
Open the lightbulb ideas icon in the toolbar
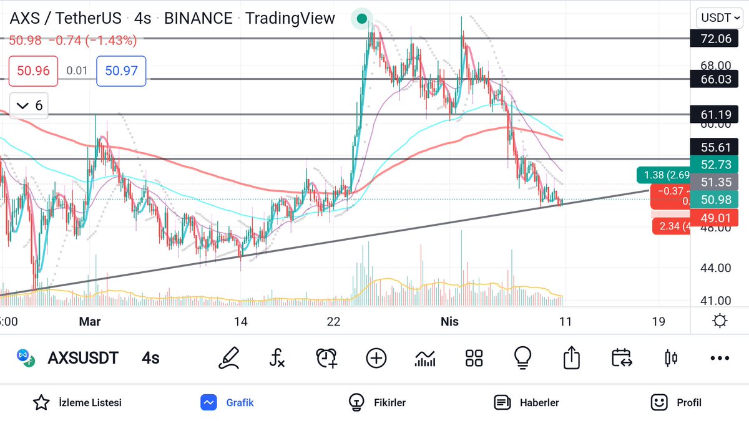click(x=522, y=358)
